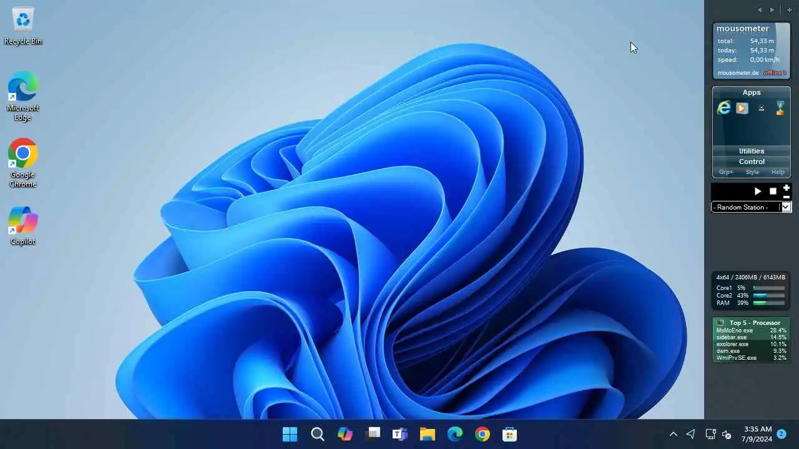Select the Copilot desktop shortcut

(23, 226)
